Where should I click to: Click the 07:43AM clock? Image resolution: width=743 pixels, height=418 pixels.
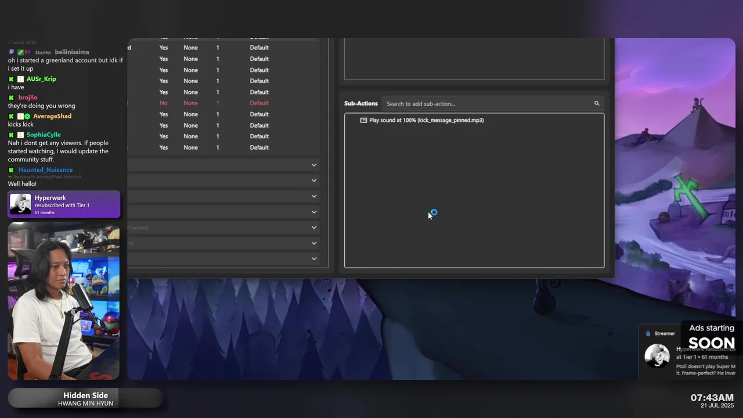712,398
